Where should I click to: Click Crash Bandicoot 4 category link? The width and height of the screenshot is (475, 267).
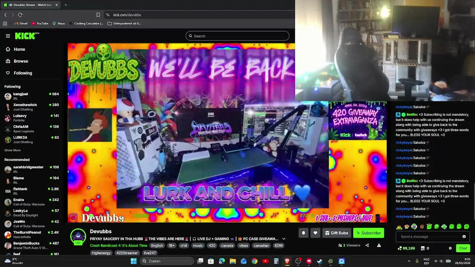pyautogui.click(x=118, y=245)
